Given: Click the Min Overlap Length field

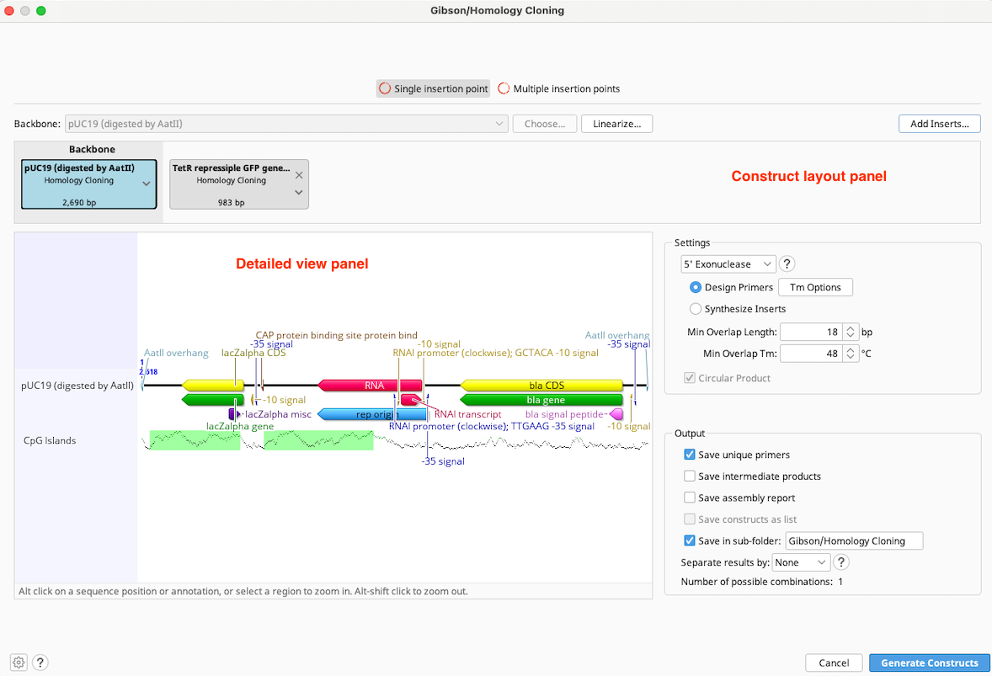Looking at the screenshot, I should [x=812, y=332].
